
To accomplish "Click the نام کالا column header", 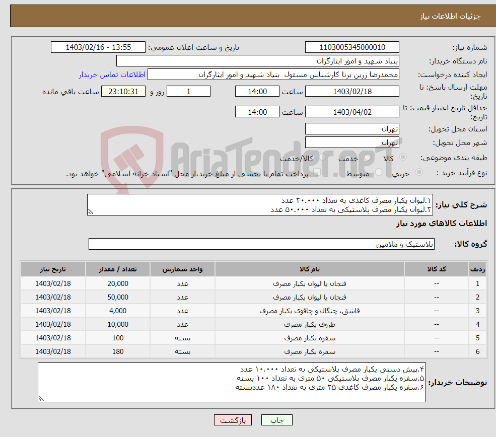I will pyautogui.click(x=309, y=269).
